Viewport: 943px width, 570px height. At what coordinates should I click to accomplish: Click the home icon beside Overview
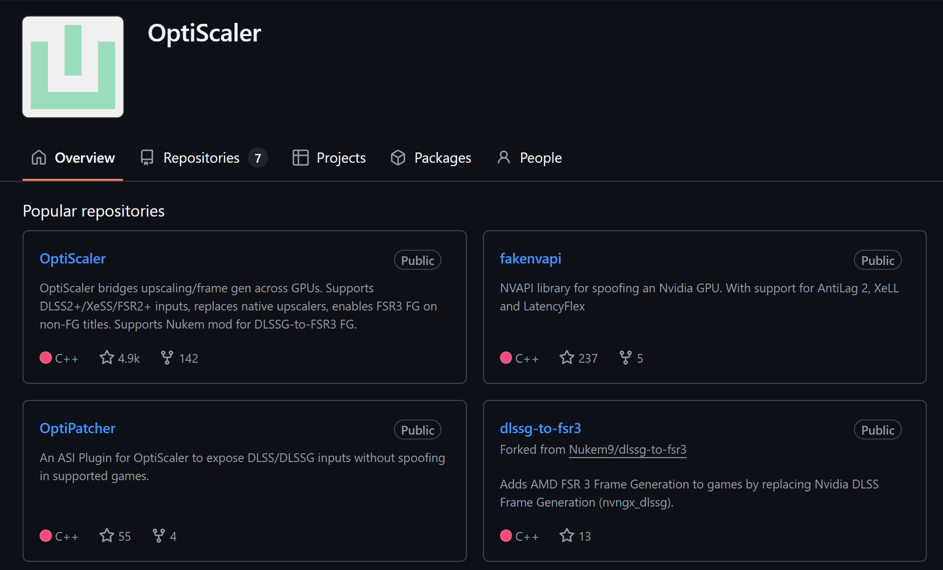click(39, 157)
